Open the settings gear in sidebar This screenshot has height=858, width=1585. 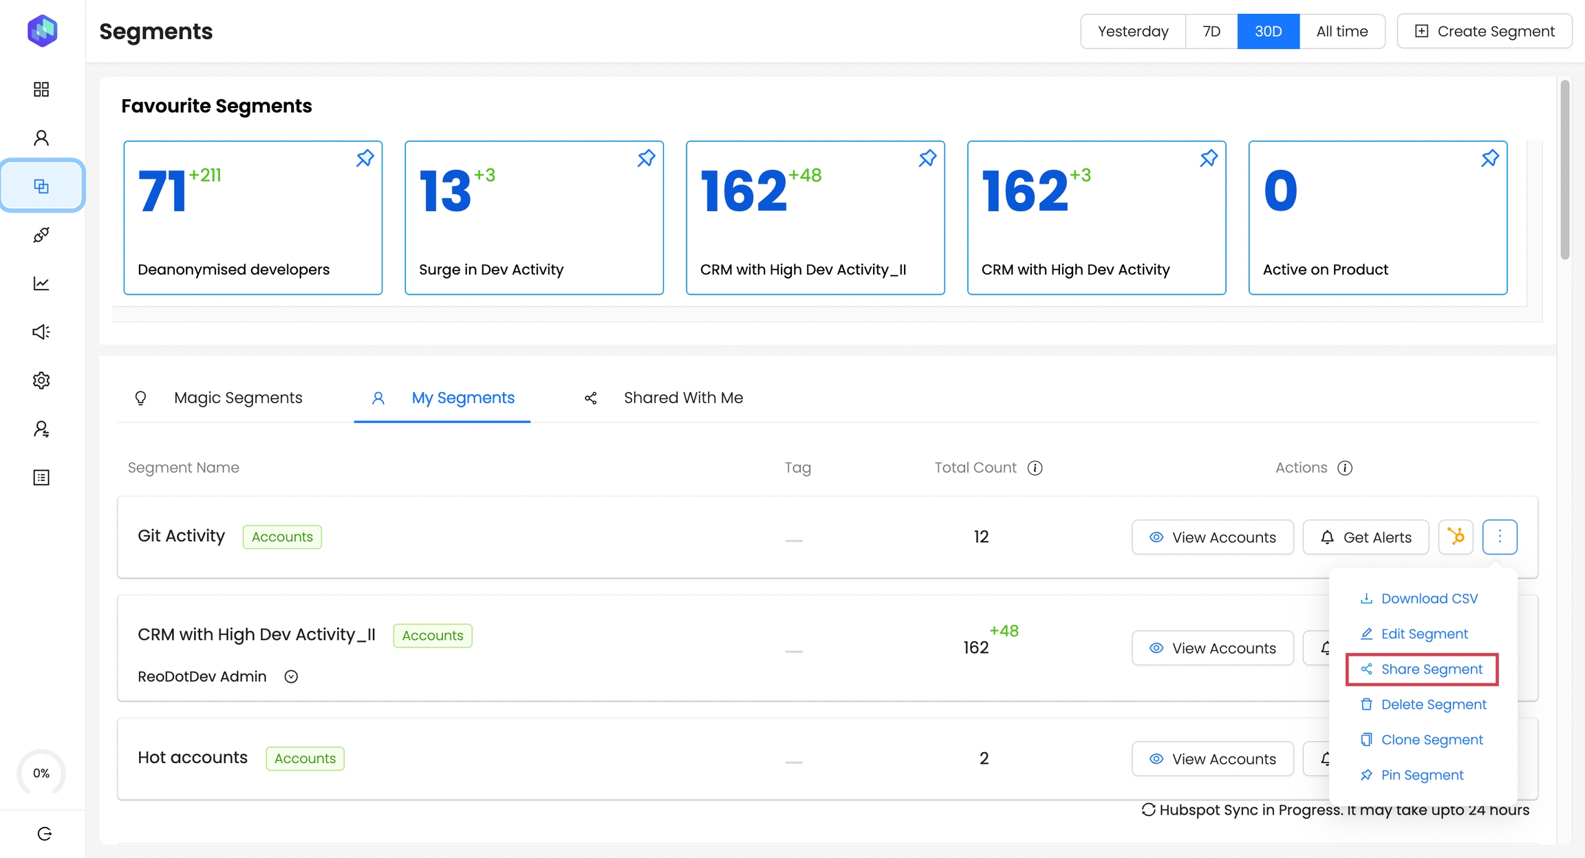[x=41, y=380]
